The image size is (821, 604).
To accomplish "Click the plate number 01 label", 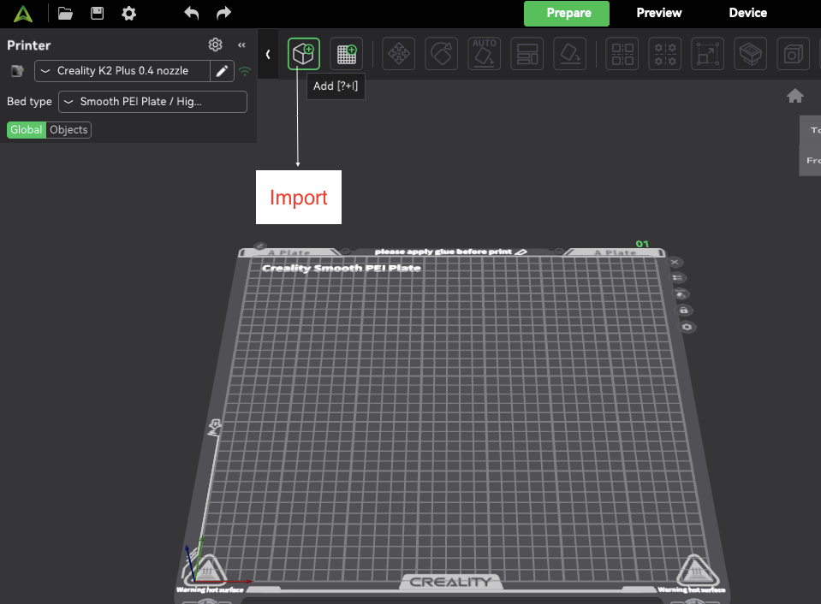I will [642, 244].
